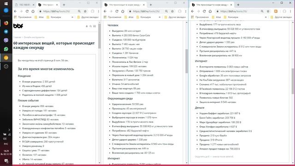Screen dimensions: 295x166
Task: Open the Alise bookmark folder in left window
Action: point(39,17)
